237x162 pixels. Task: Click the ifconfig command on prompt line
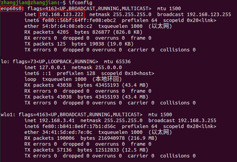[81, 3]
